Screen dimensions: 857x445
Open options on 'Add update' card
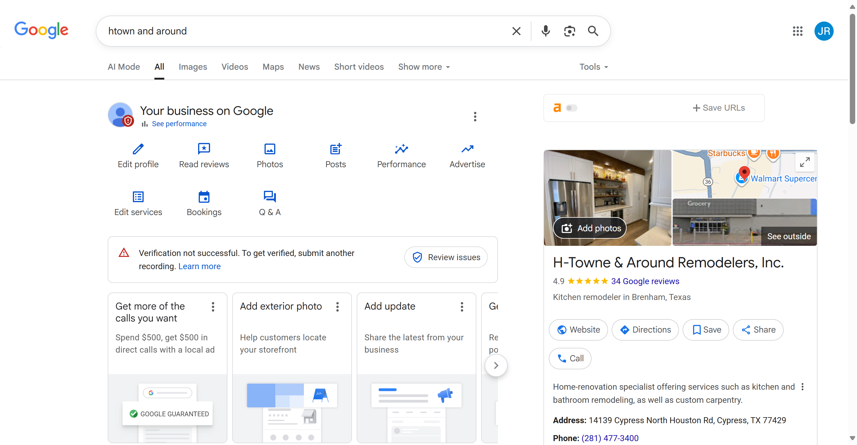tap(462, 306)
